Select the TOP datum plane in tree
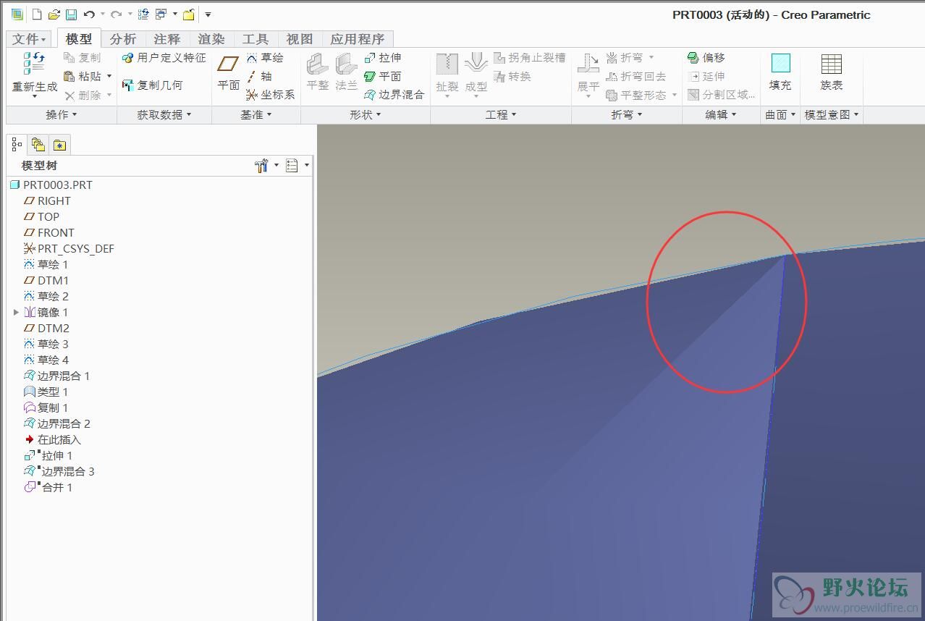This screenshot has width=925, height=621. click(42, 217)
